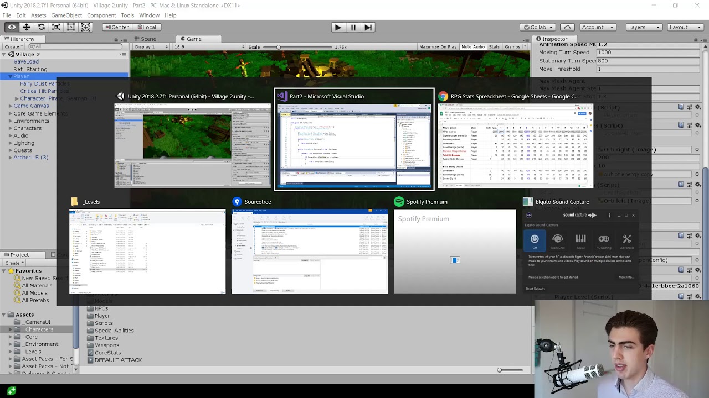
Task: Click More Info link in Elgato window
Action: click(626, 277)
